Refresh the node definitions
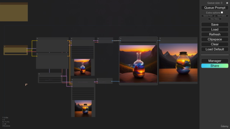 click(215, 34)
